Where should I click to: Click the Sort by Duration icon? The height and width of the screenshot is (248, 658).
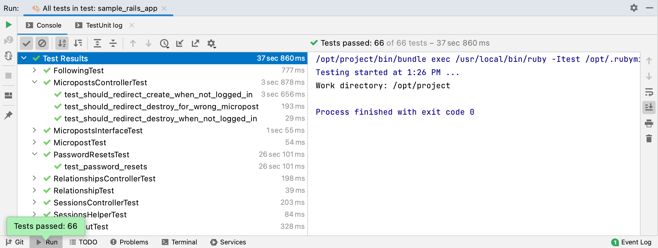click(x=78, y=43)
